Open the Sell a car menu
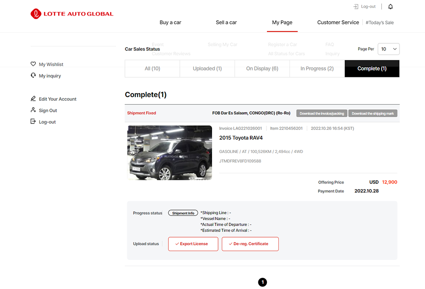Viewport: 425px width, 289px height. tap(227, 23)
